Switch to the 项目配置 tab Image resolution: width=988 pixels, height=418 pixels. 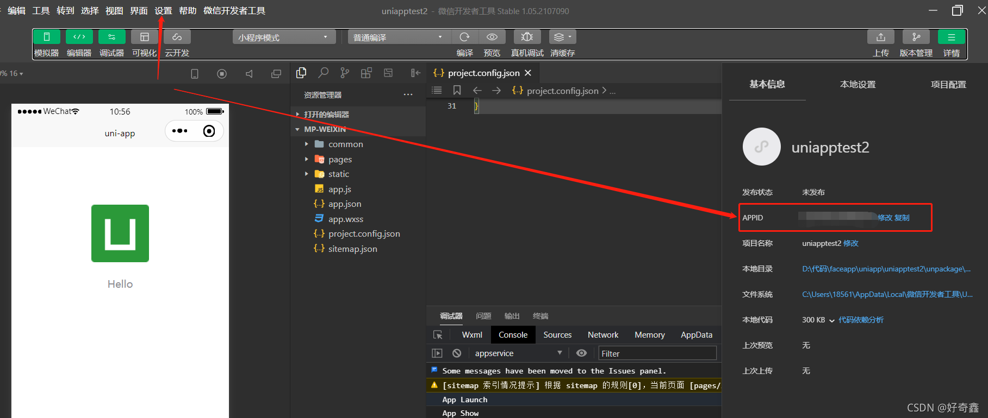[948, 85]
